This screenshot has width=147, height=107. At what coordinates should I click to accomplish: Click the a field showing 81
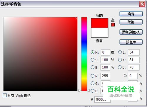[x=133, y=60]
